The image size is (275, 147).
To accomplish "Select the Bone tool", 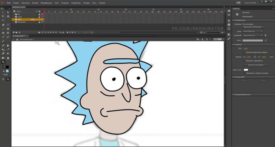I will pos(3,45).
